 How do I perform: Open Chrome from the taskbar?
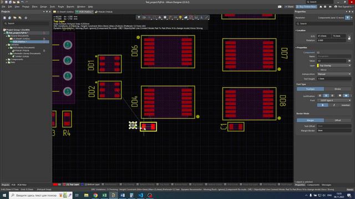95,195
